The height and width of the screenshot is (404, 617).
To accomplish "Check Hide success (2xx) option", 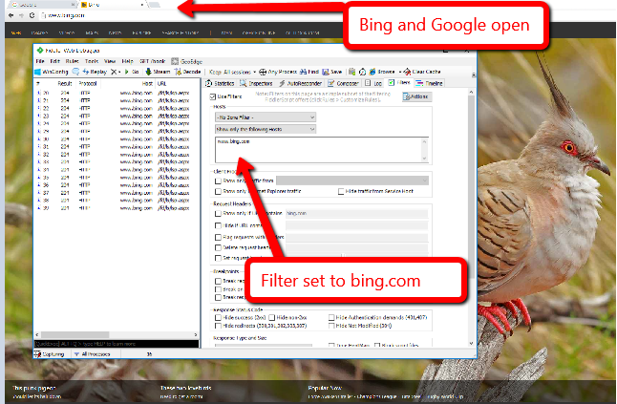I will pyautogui.click(x=218, y=317).
